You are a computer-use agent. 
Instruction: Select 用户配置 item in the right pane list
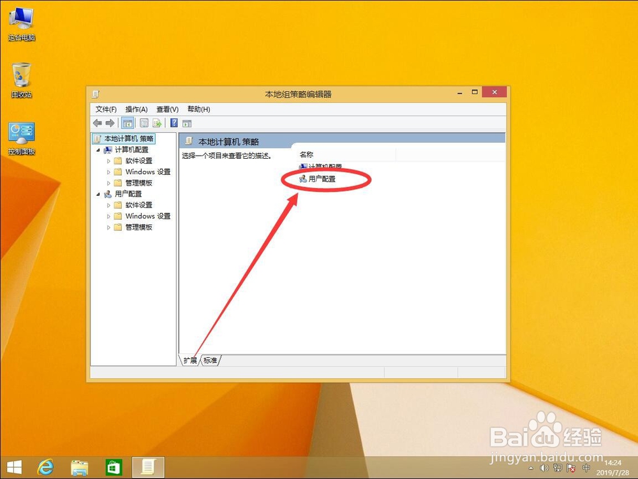(x=317, y=179)
